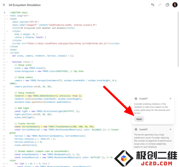Collapse the script fold on line 14
Image resolution: width=179 pixels, height=167 pixels.
click(x=7, y=53)
